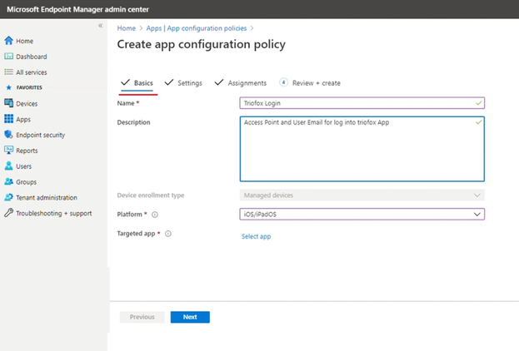Click the info icon next to Targeted app
The image size is (519, 351).
pos(168,234)
